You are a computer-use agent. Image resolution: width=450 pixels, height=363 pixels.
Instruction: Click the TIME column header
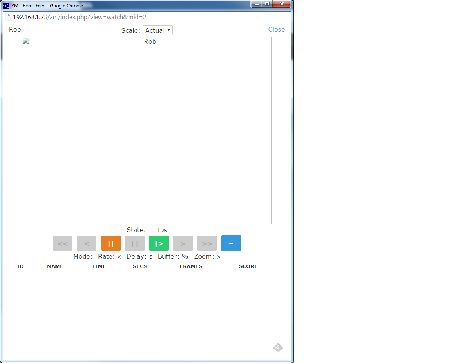pos(98,266)
